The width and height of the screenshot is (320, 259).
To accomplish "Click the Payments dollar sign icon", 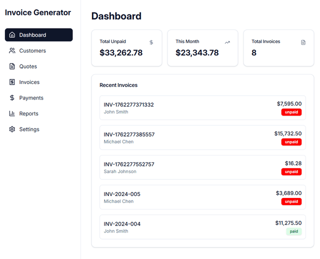I will [x=12, y=98].
